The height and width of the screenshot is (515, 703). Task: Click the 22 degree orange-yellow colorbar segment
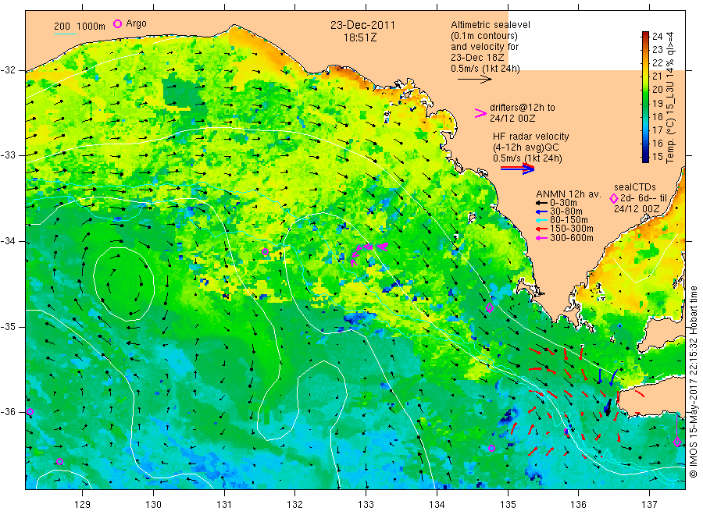pos(645,62)
